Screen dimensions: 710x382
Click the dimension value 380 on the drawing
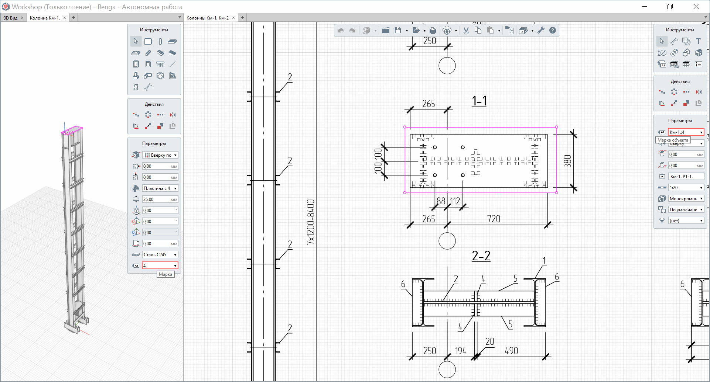568,161
